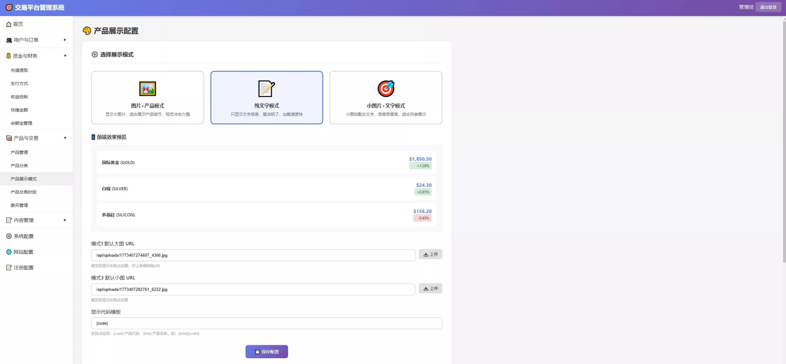Expand the 用户与订单 sidebar section
This screenshot has height=364, width=786.
[36, 40]
